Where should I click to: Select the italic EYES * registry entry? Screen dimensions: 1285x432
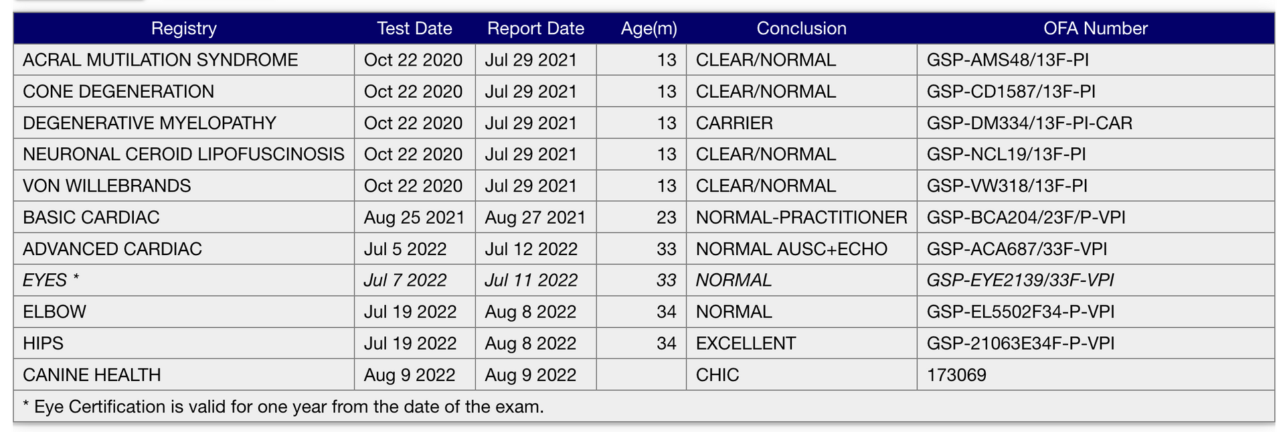pos(51,280)
